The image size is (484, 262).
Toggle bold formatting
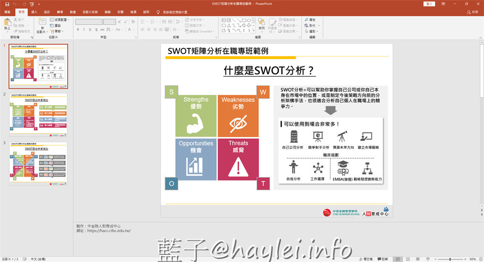[78, 30]
